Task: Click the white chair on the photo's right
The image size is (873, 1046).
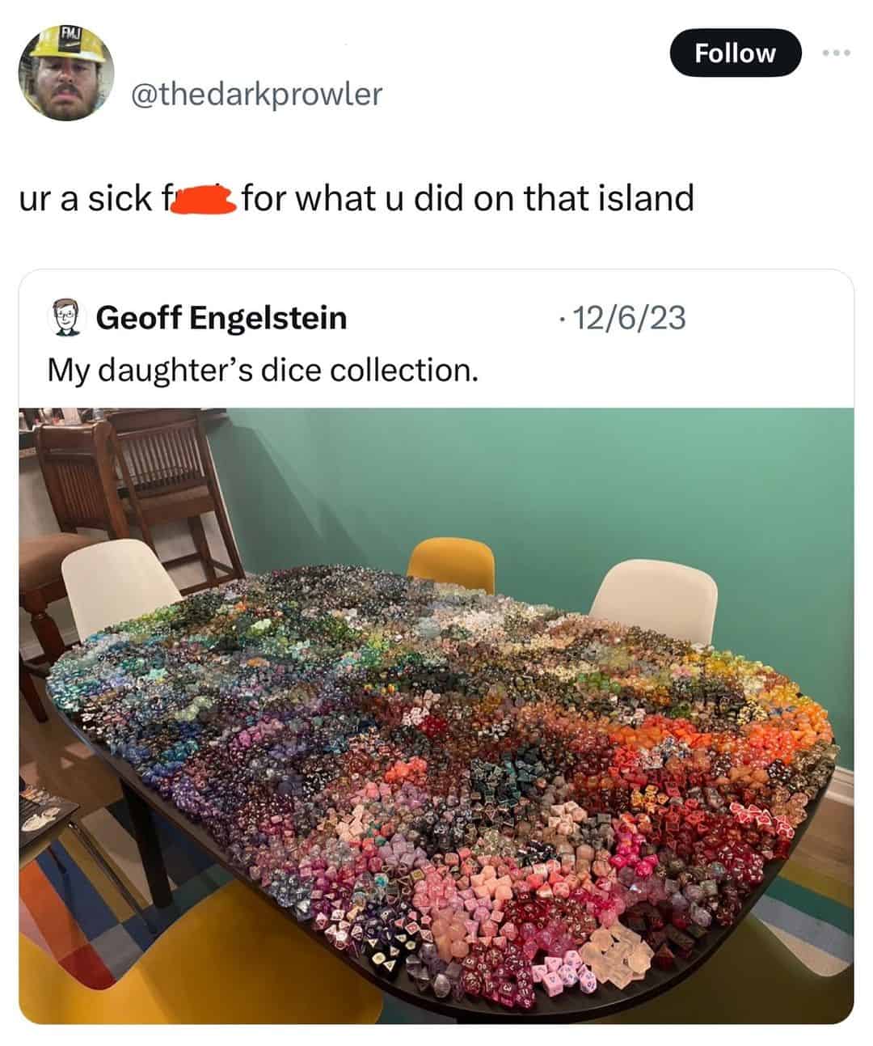Action: 653,600
